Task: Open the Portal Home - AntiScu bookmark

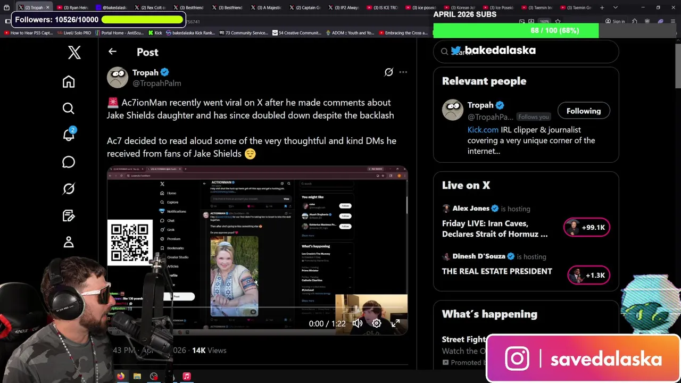Action: tap(119, 33)
